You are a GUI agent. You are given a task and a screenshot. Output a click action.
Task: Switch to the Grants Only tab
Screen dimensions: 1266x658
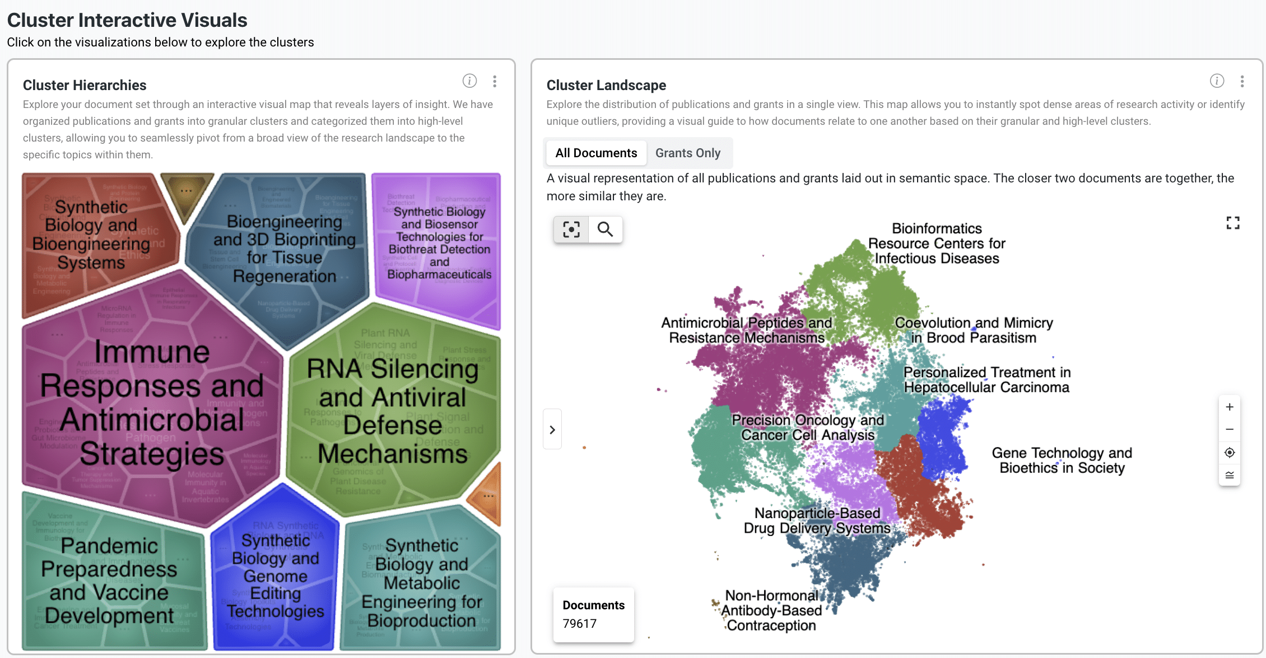pos(687,153)
